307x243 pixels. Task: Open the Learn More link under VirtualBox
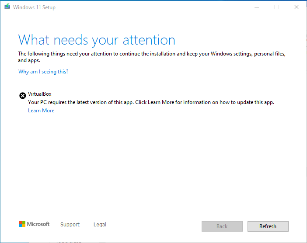pos(41,111)
